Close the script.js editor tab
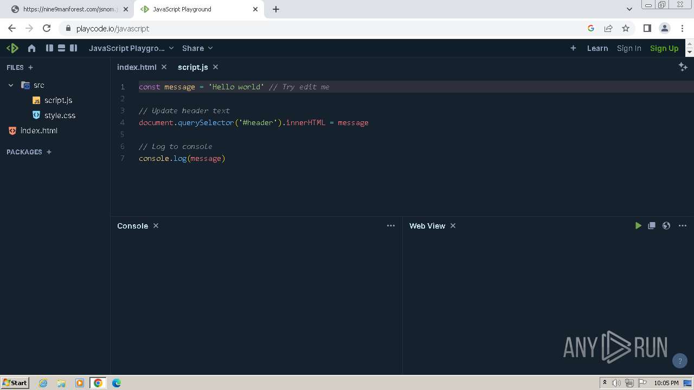The width and height of the screenshot is (694, 390). 215,67
